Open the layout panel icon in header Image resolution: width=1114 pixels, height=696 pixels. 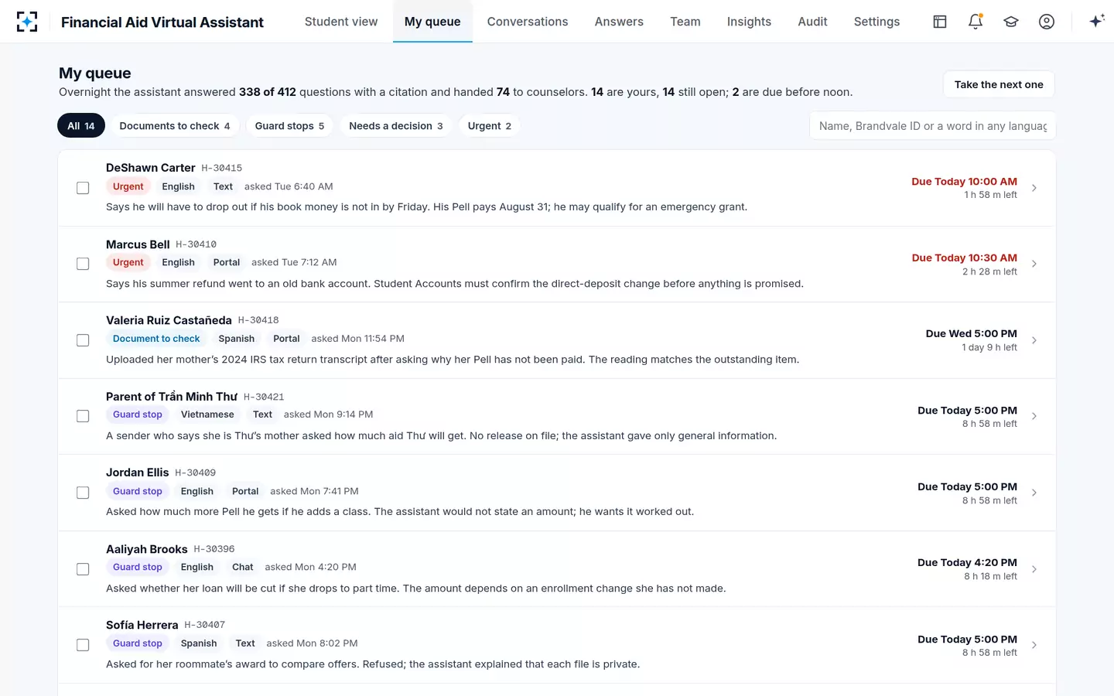[x=940, y=22]
